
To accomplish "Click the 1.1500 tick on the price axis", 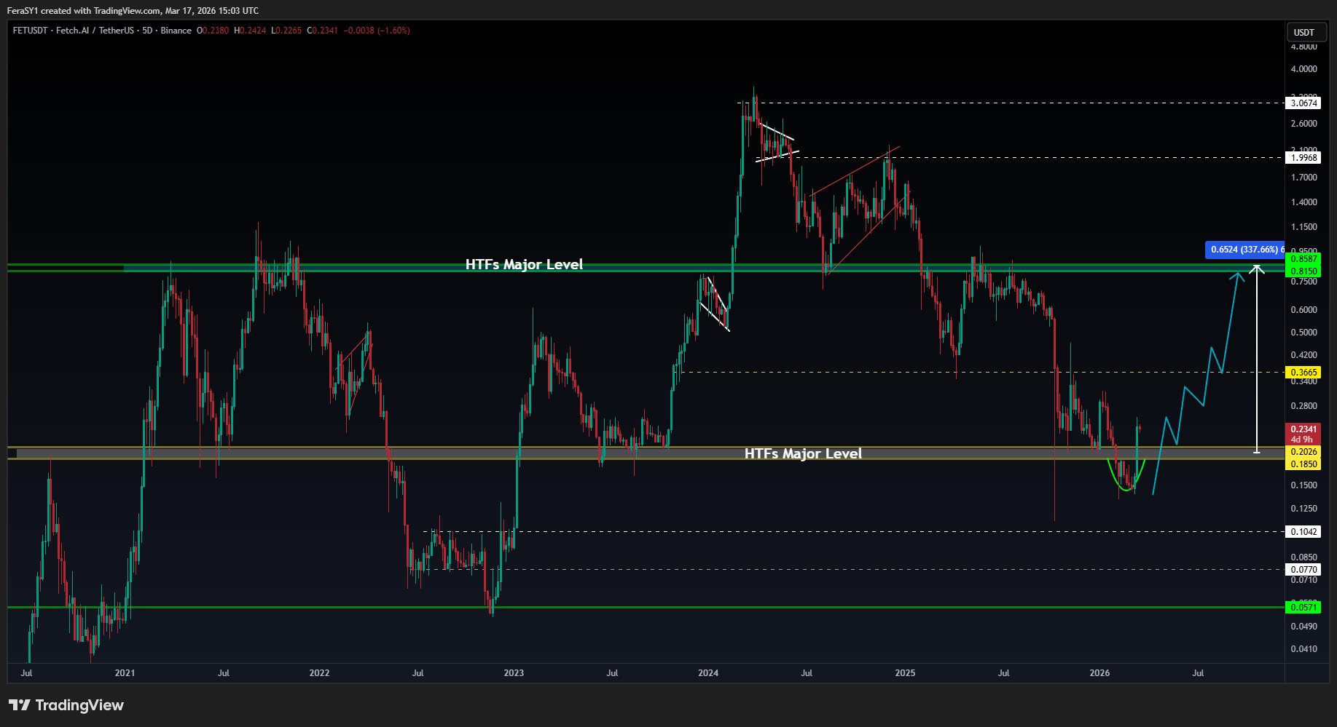I will [1304, 227].
